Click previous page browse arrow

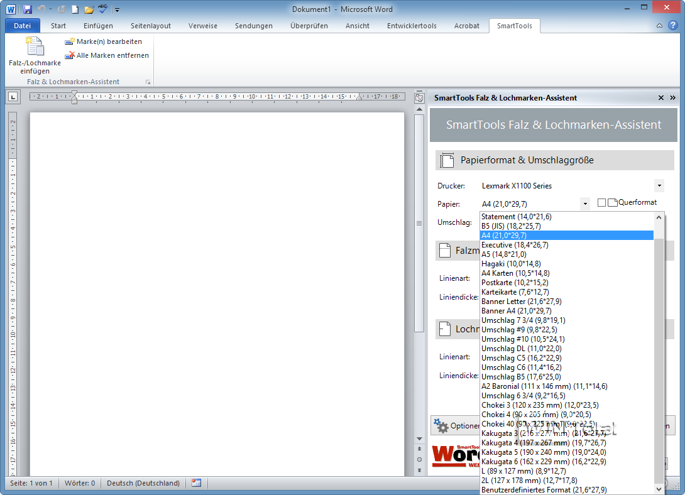(419, 449)
